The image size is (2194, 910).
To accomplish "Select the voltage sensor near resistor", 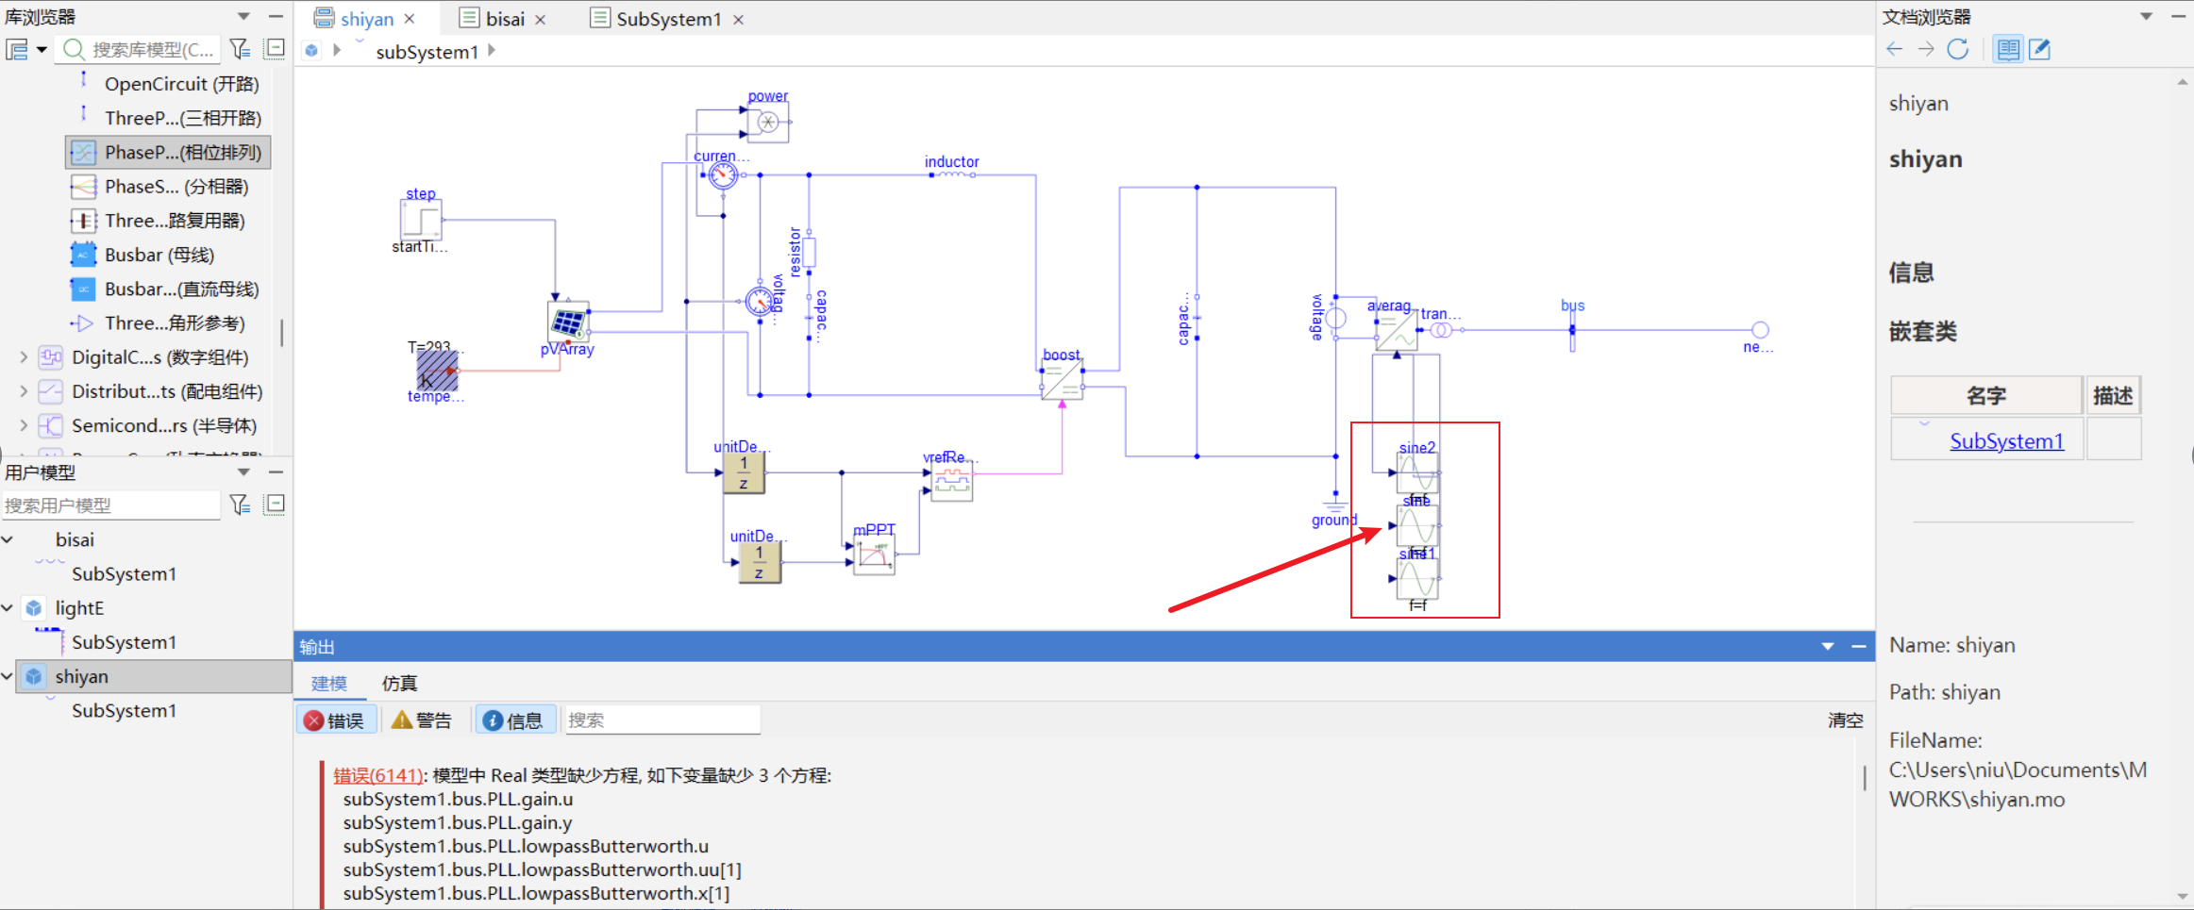I will point(759,302).
